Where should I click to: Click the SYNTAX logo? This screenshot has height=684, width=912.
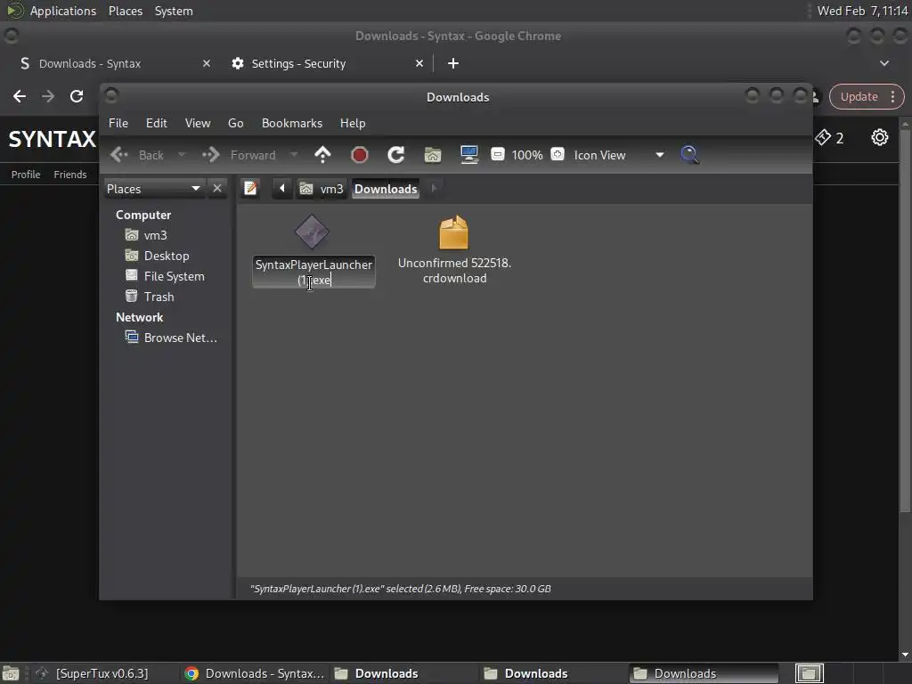click(x=52, y=138)
